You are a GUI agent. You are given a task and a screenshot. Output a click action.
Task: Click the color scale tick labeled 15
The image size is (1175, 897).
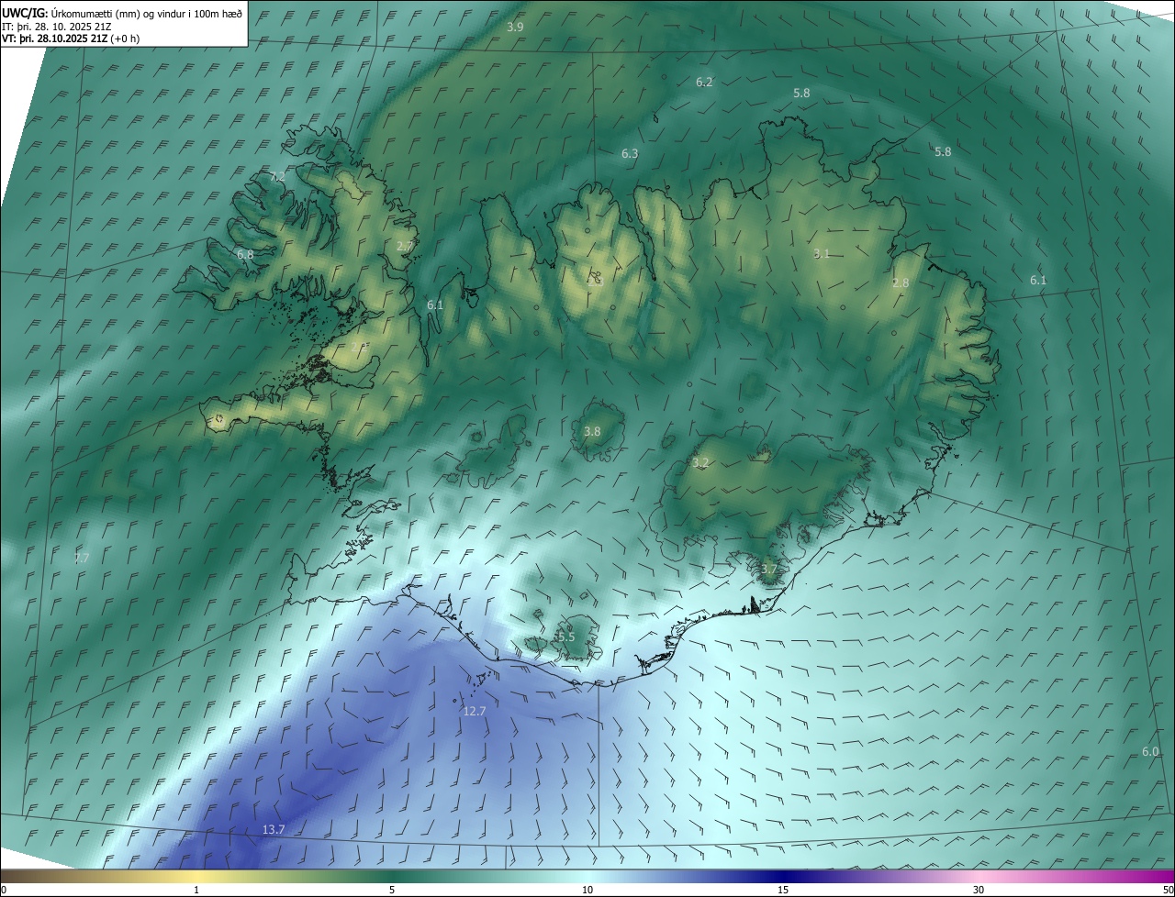(x=783, y=890)
